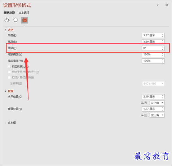The image size is (172, 166).
Task: Click the 缩放宽度(W) label
Action: 15,61
